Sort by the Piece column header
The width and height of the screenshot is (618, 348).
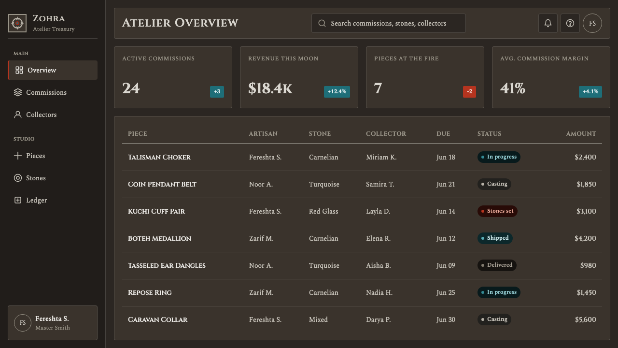[x=138, y=134]
